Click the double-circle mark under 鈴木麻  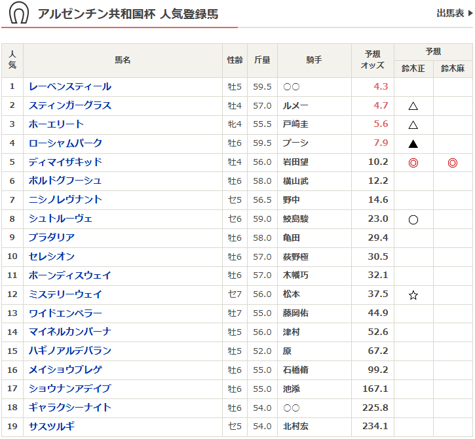click(x=453, y=163)
